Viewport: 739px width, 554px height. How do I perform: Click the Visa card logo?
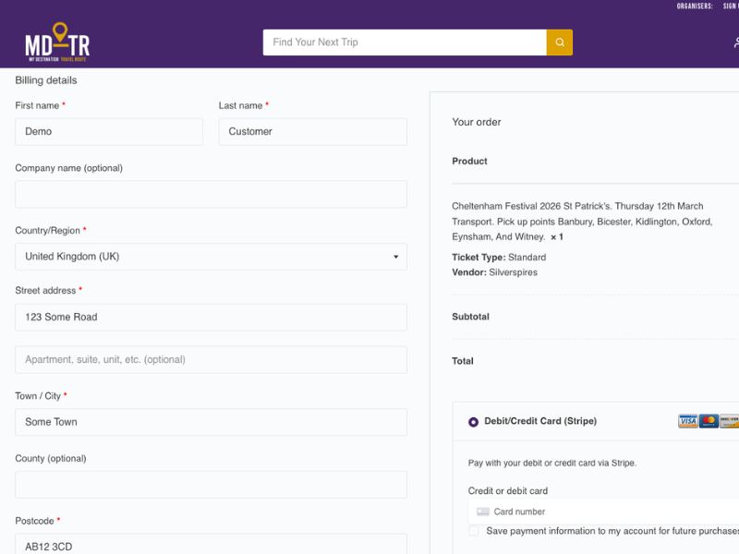pos(687,421)
